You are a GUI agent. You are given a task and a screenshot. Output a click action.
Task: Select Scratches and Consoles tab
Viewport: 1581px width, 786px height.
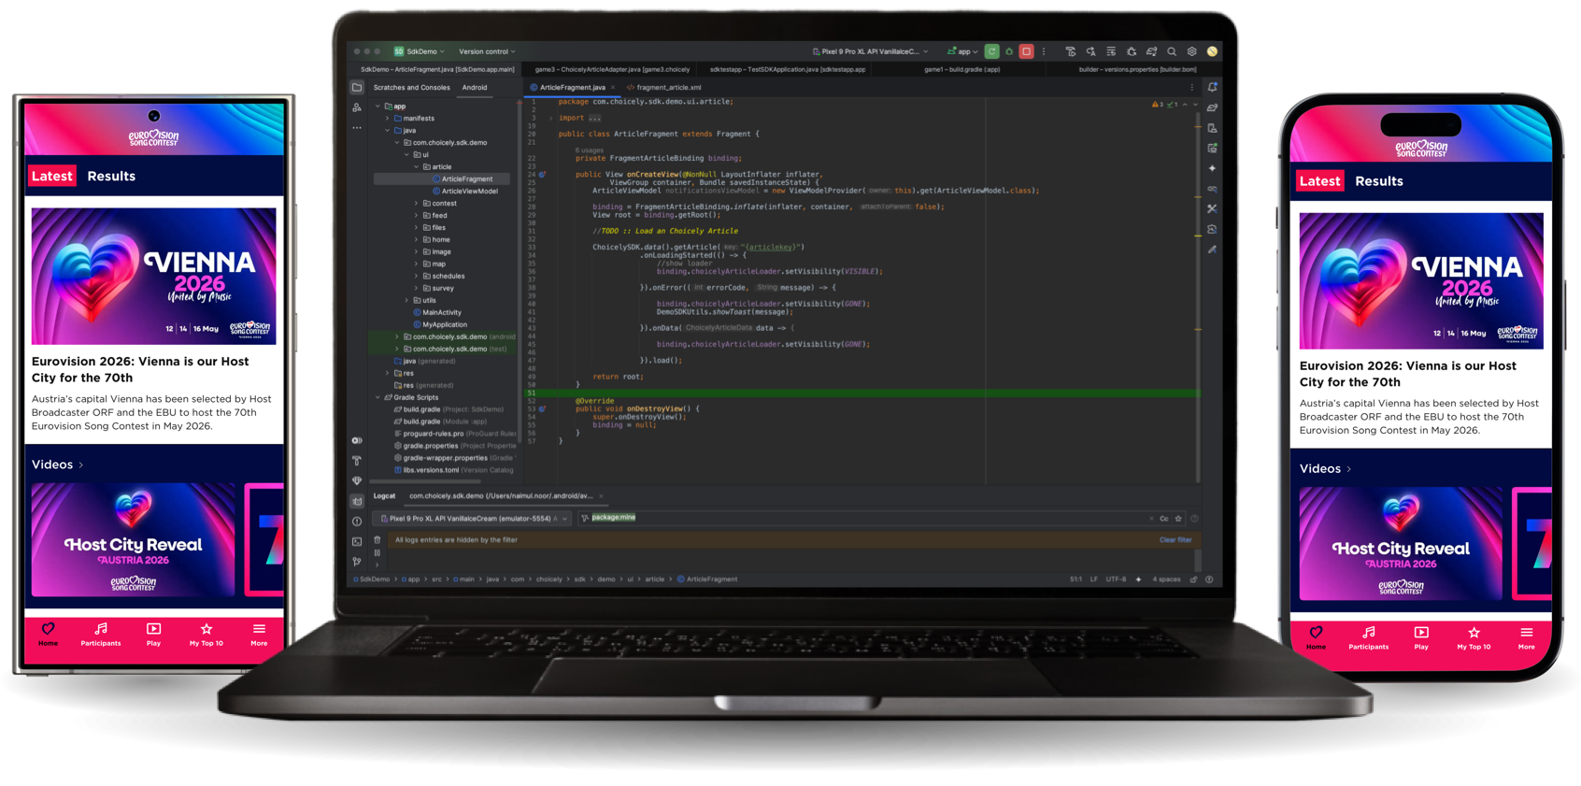pos(411,88)
